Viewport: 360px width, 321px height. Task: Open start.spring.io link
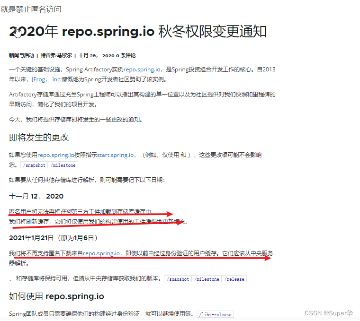click(116, 155)
